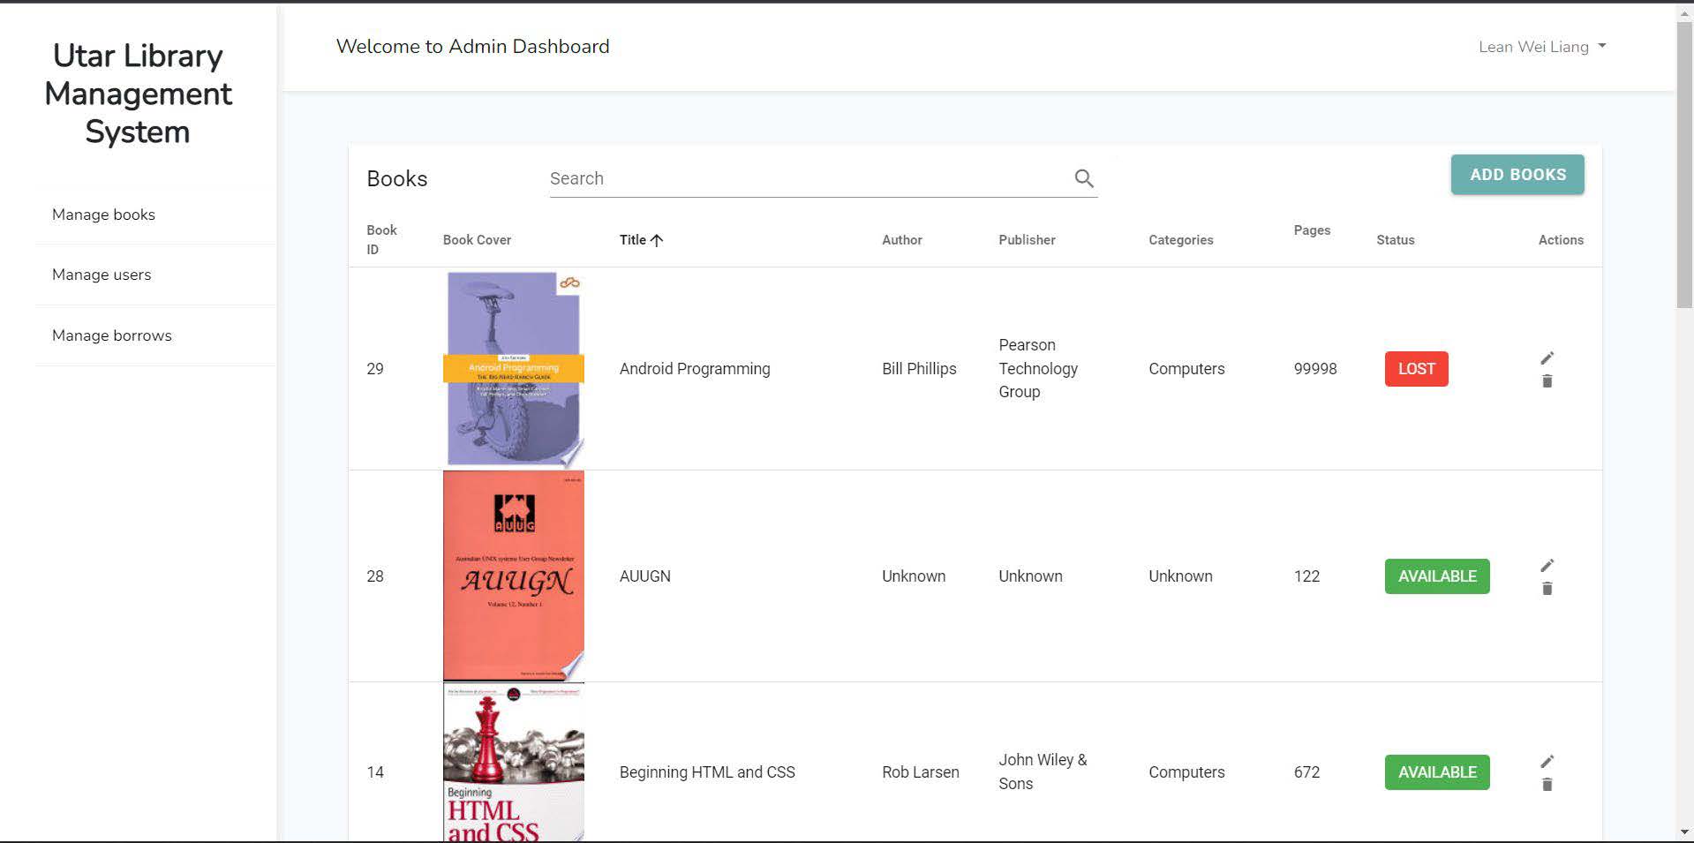Screen dimensions: 1694x843
Task: Select the author Rob Larsen
Action: [921, 772]
